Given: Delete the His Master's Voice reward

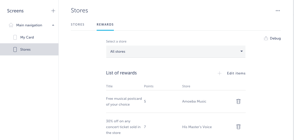Looking at the screenshot, I should coord(238,127).
